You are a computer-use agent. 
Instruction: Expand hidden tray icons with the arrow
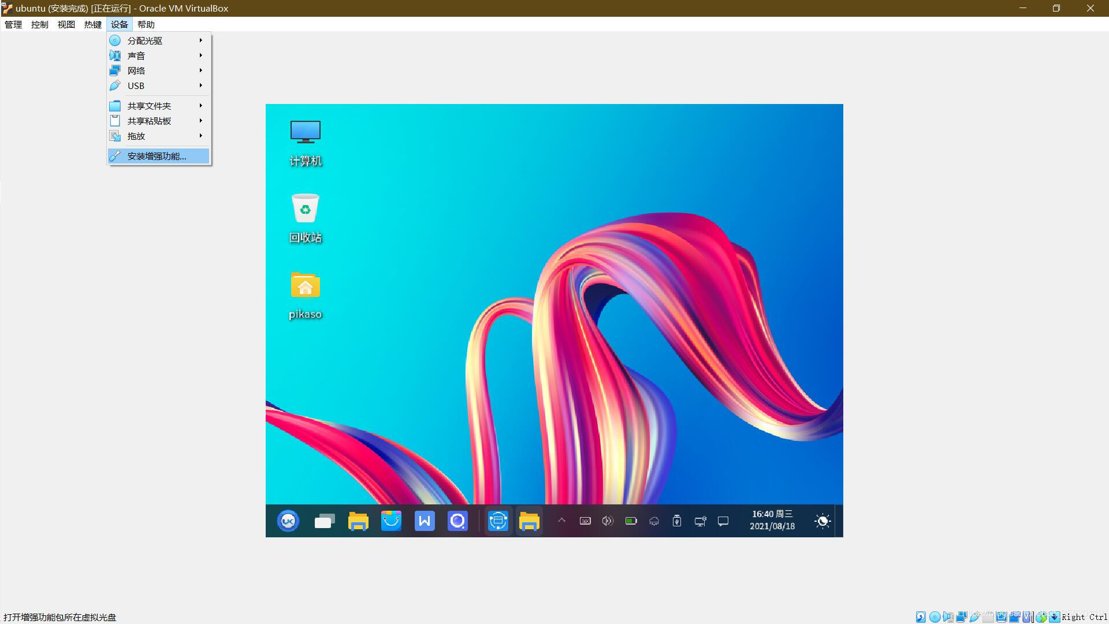click(x=561, y=521)
